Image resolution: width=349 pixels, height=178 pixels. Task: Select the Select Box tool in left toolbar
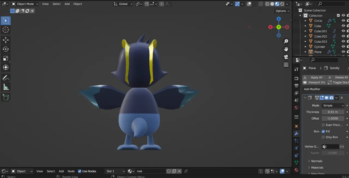tap(6, 21)
